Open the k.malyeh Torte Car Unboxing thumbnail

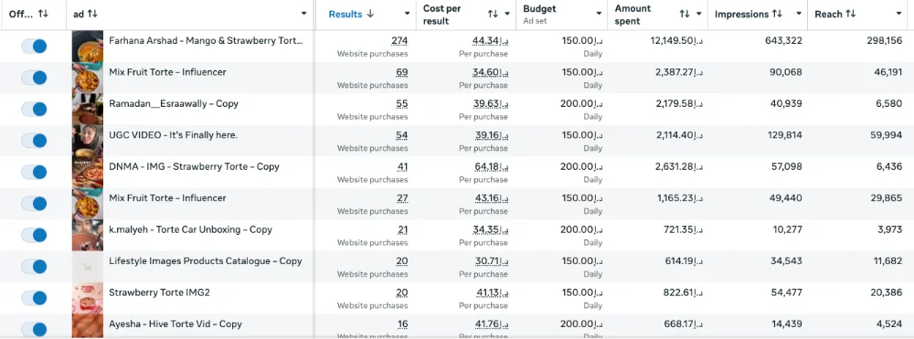(88, 236)
